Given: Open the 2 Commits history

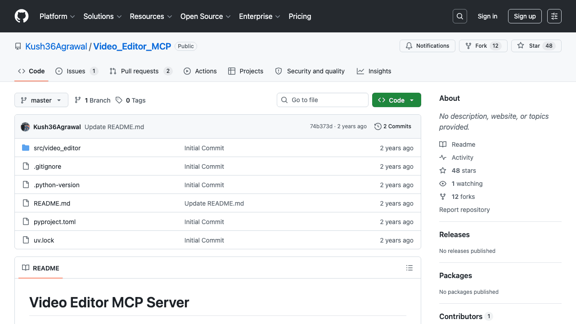Looking at the screenshot, I should click(x=393, y=126).
